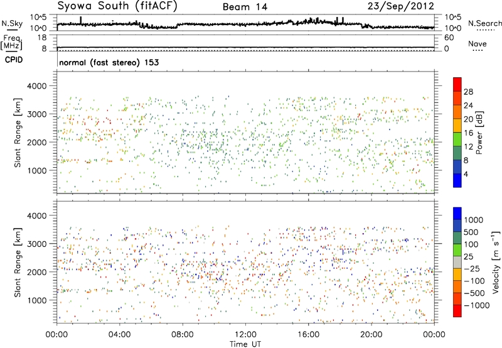Click the 'Freq. [MHz]' axis label
Viewport: 502px width, 348px height.
coord(12,43)
